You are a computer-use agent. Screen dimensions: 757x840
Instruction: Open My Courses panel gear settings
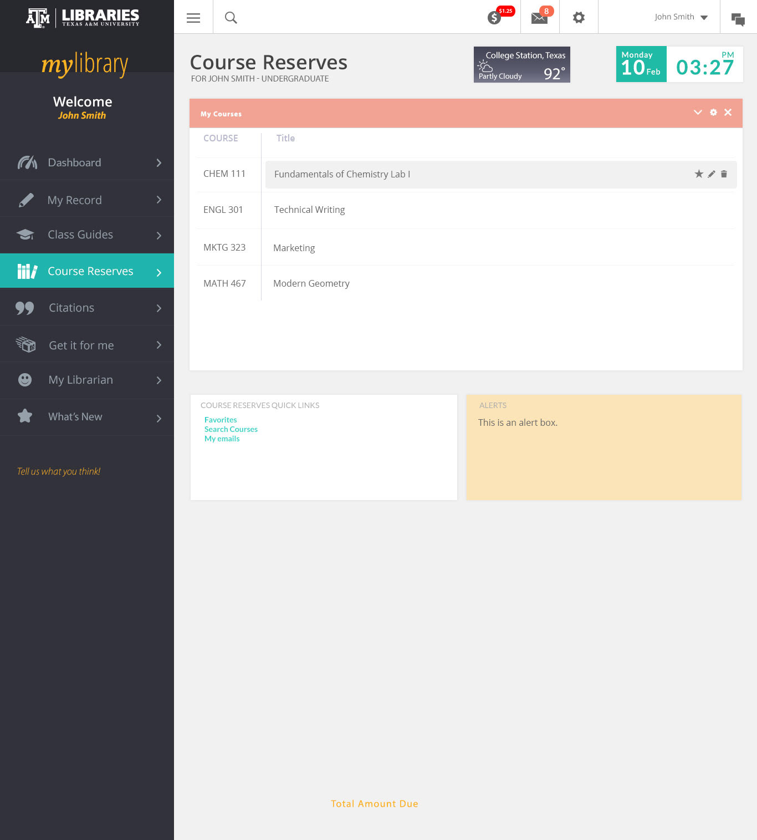coord(713,113)
